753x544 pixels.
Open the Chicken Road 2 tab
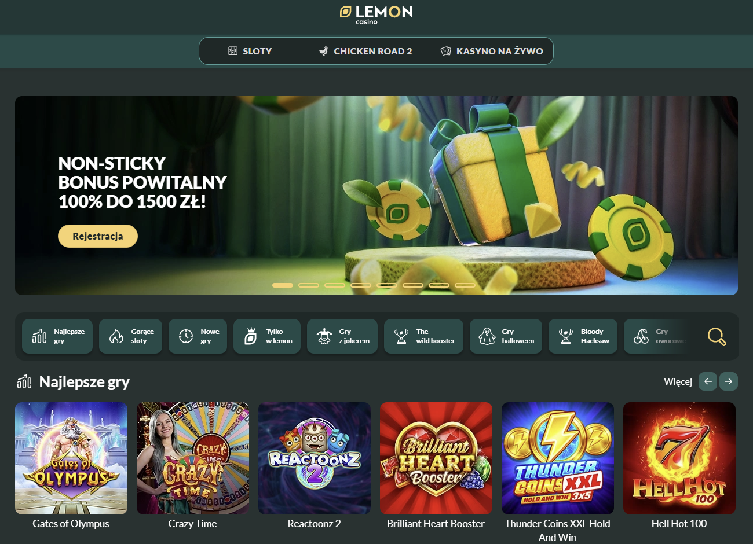click(x=365, y=51)
